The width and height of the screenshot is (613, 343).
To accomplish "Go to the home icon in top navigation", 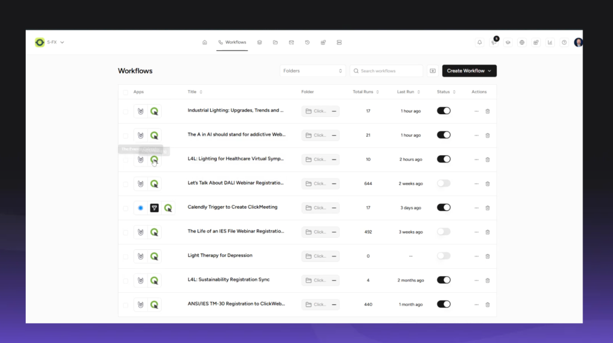I will 205,42.
